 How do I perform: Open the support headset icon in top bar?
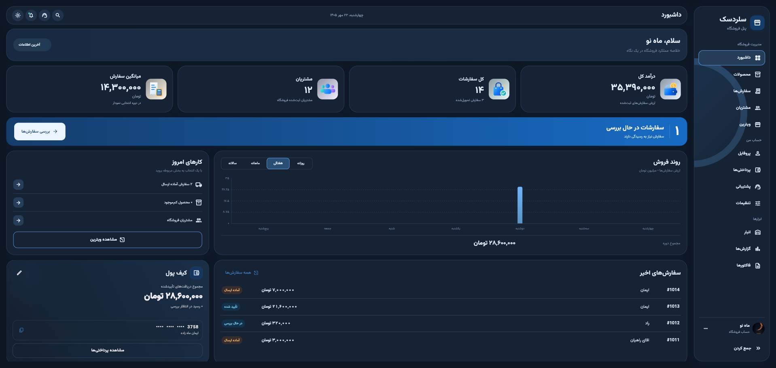pos(45,15)
